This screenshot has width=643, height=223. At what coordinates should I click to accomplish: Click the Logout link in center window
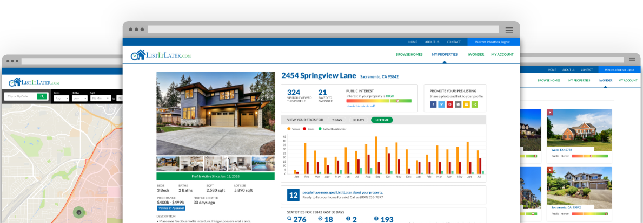pos(504,41)
